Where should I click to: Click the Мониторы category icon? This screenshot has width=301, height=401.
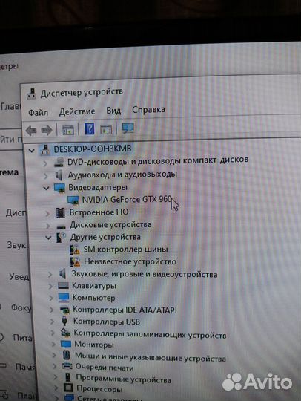click(x=66, y=344)
